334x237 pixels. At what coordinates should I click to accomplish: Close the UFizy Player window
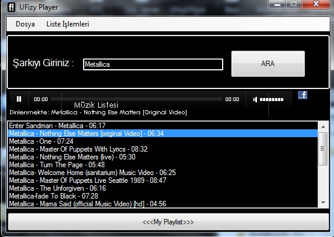click(x=316, y=4)
